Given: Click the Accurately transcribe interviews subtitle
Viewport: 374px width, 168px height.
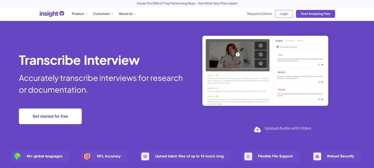Looking at the screenshot, I should pyautogui.click(x=101, y=84).
